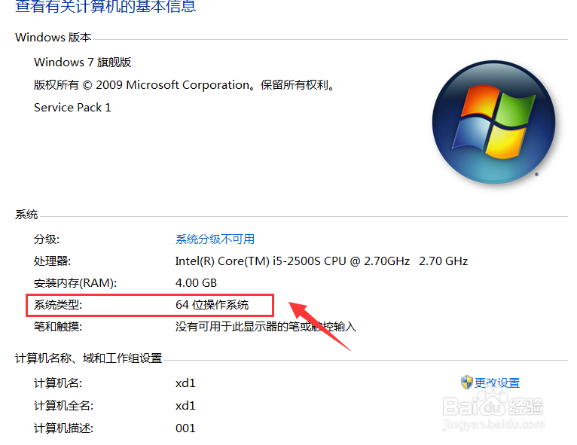Click the 001 computer description value
Screen dimensions: 577x445
click(185, 428)
